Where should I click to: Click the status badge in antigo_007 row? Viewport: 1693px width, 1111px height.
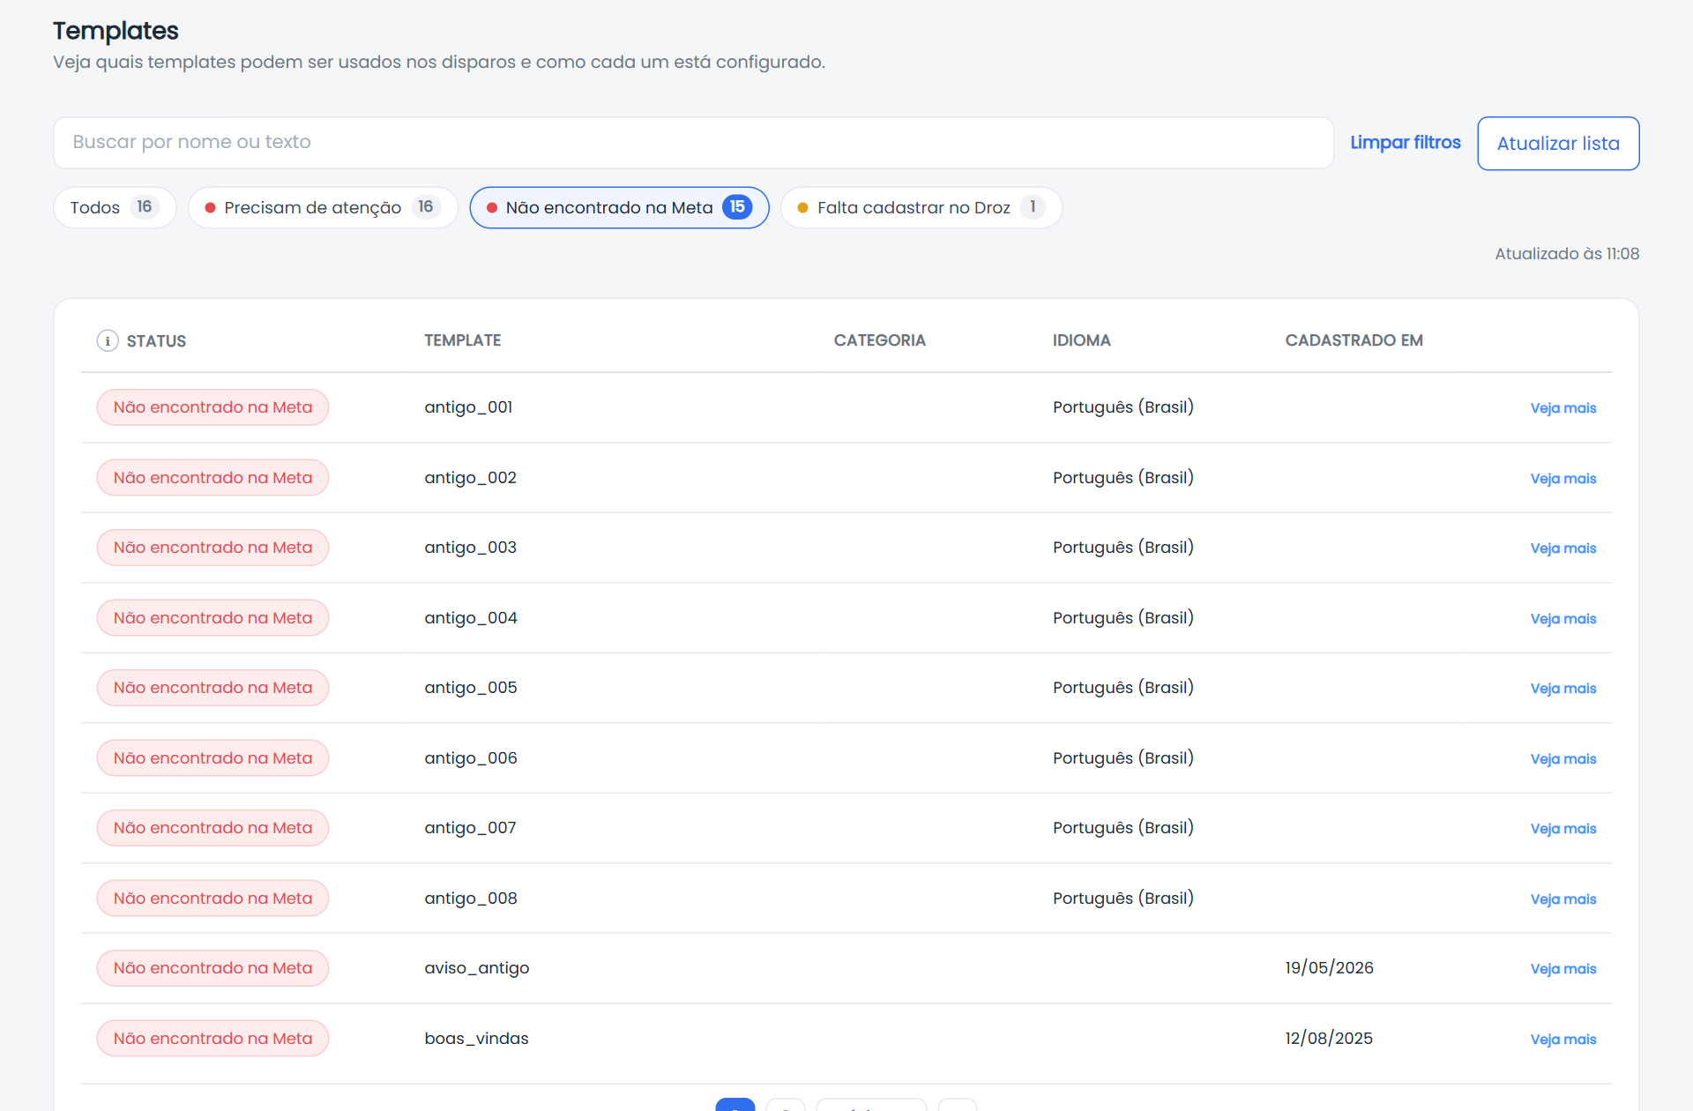(213, 828)
